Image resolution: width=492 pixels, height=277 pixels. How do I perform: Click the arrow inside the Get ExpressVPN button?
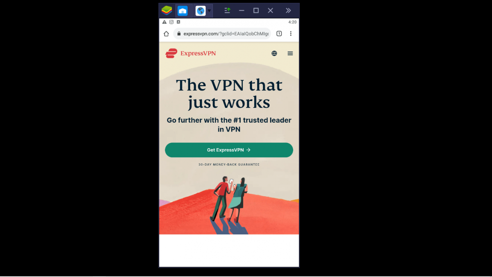coord(248,150)
